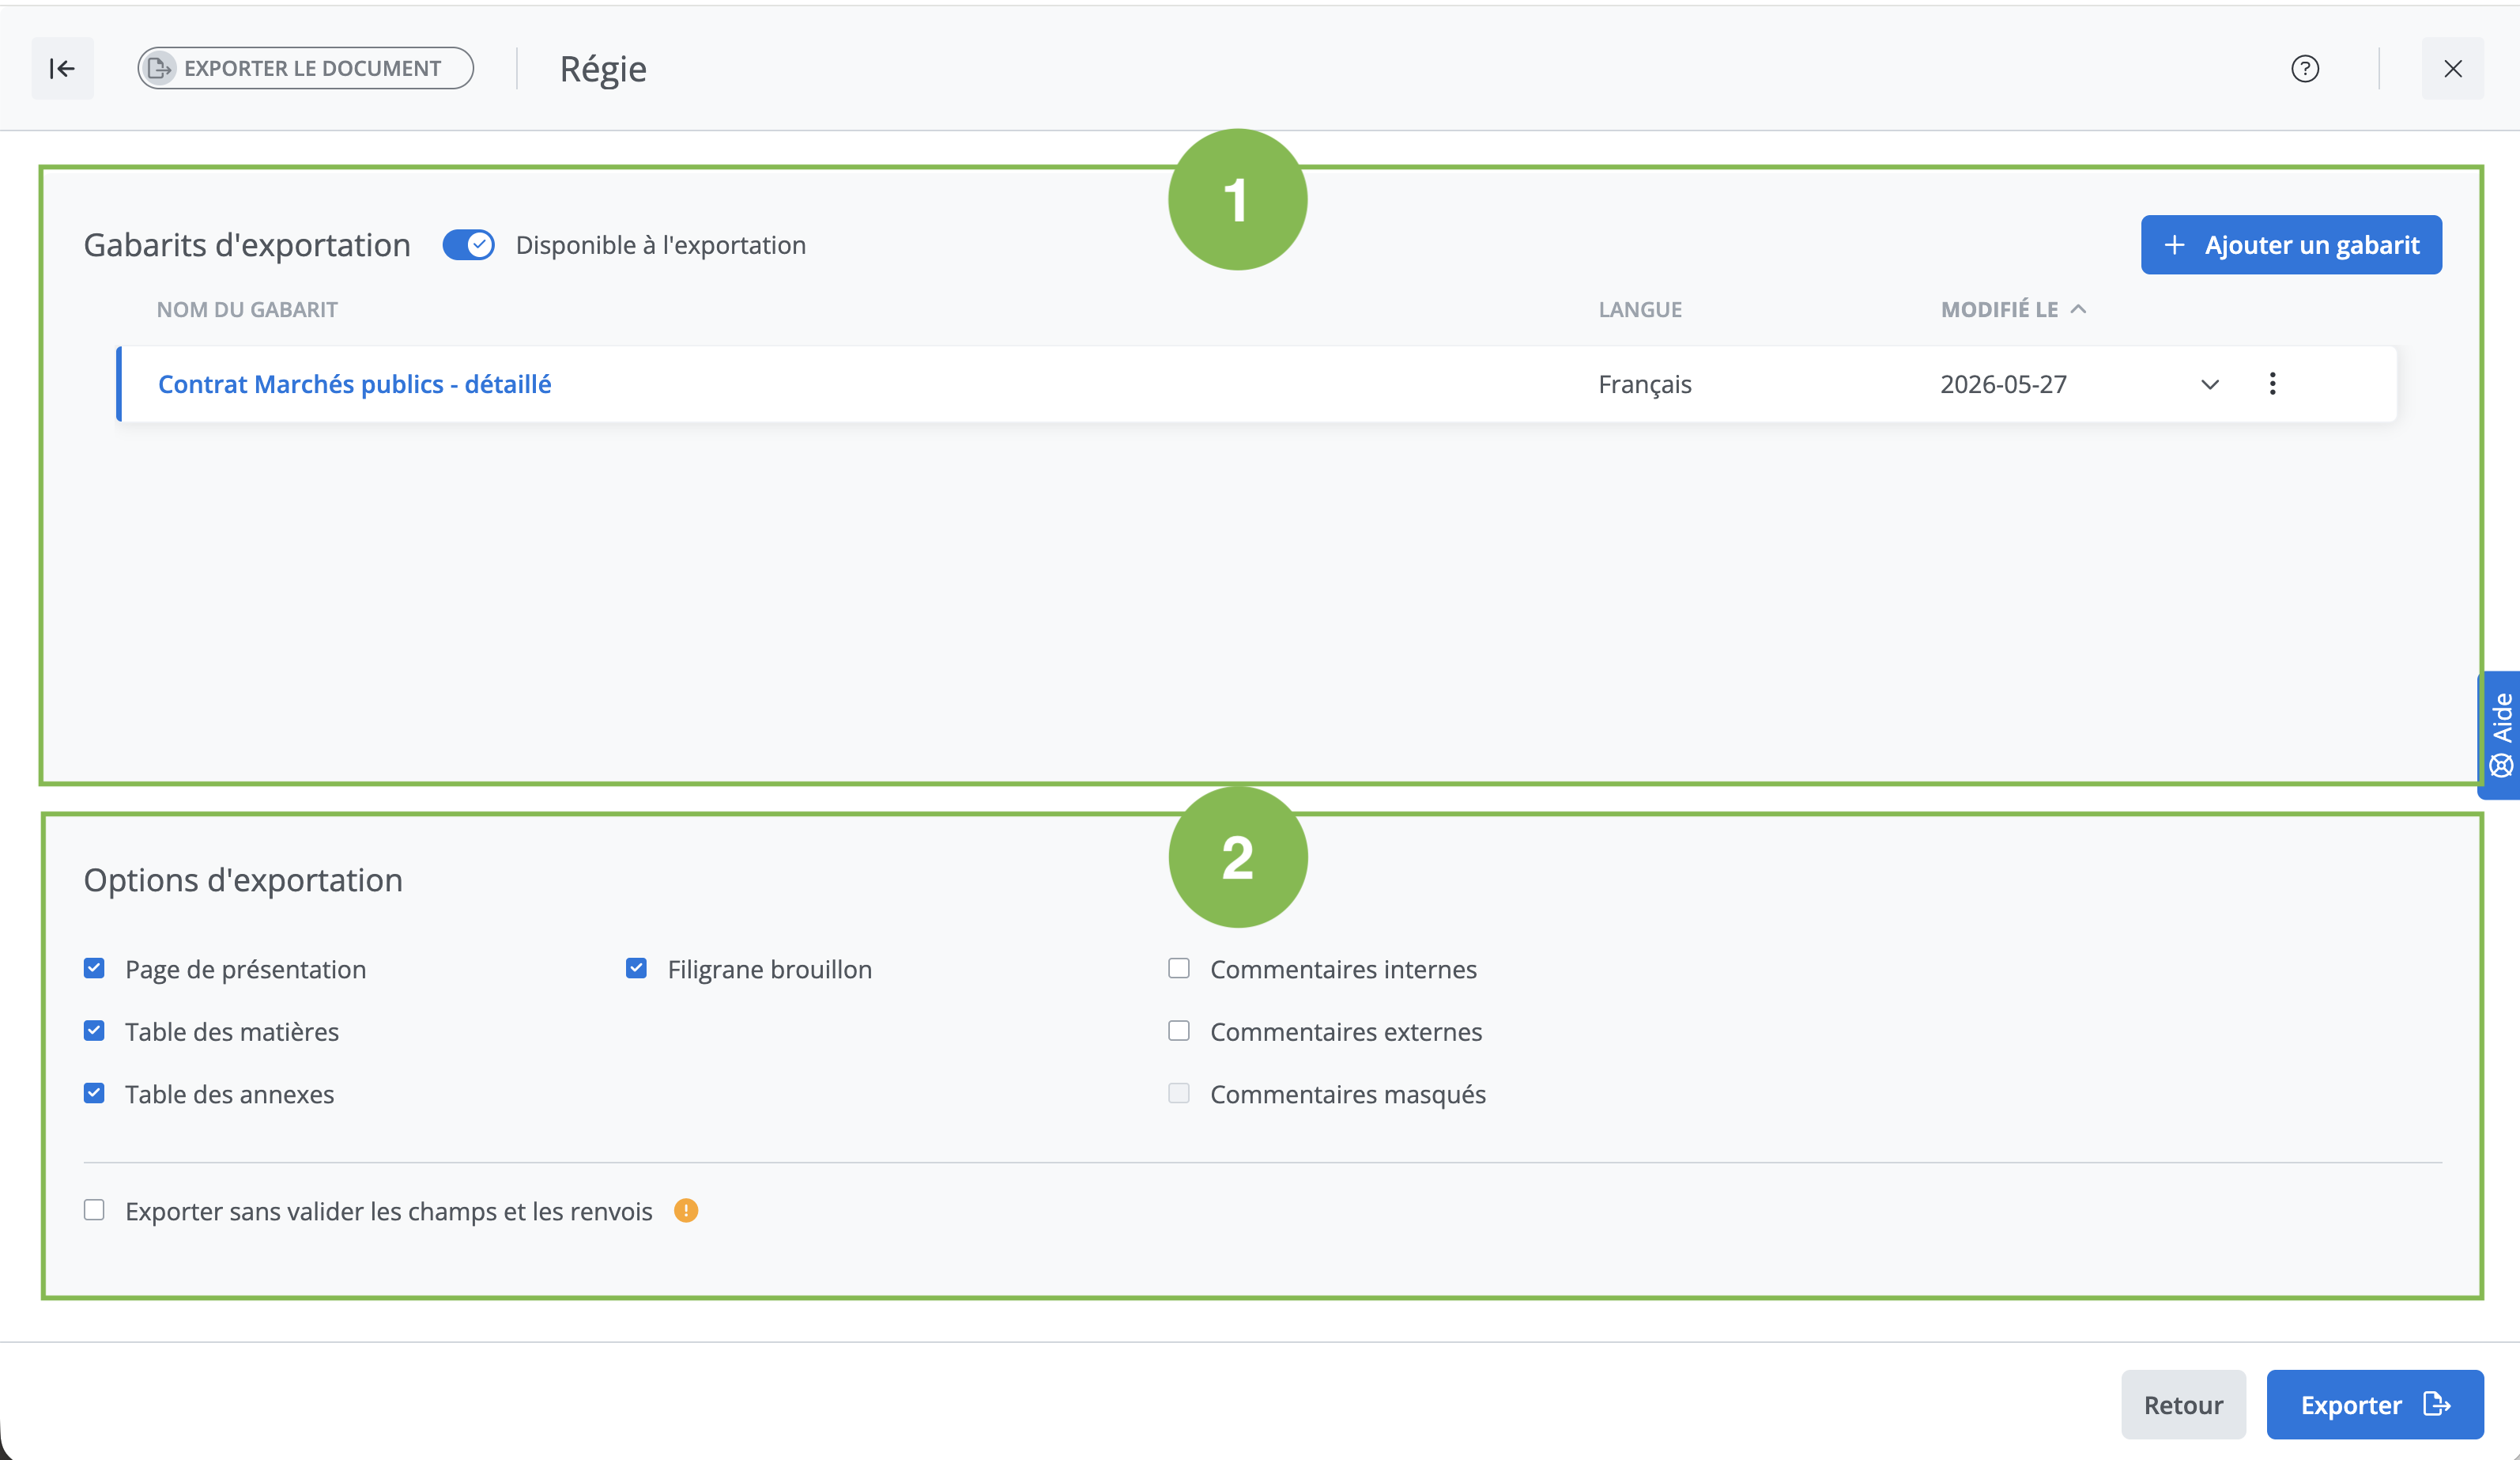Close the Régie export dialog
2520x1460 pixels.
2452,68
